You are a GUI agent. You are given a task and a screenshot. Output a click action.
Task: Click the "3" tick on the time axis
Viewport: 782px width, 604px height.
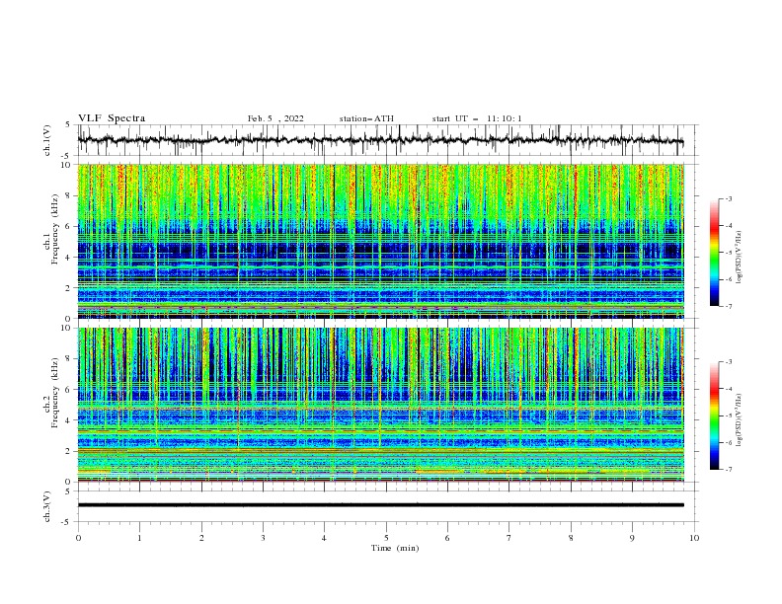click(x=263, y=538)
